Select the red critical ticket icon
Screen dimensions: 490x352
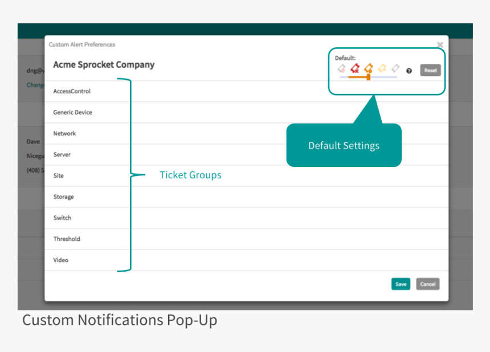coord(355,68)
